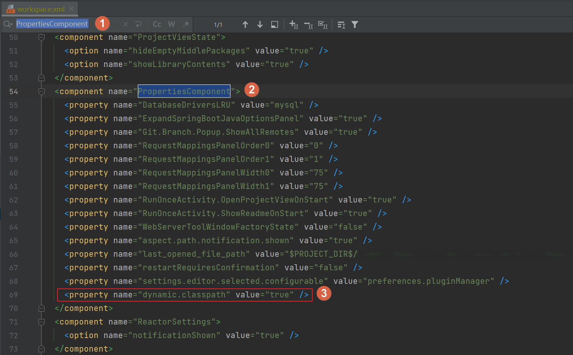Viewport: 573px width, 355px height.
Task: Close the workspace.xml tab
Action: [x=71, y=8]
